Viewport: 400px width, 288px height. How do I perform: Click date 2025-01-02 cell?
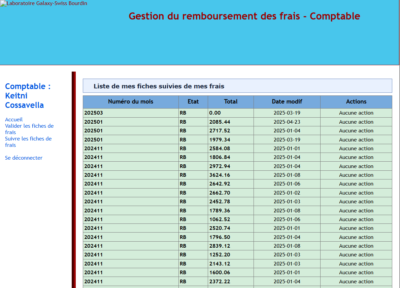[x=287, y=193]
